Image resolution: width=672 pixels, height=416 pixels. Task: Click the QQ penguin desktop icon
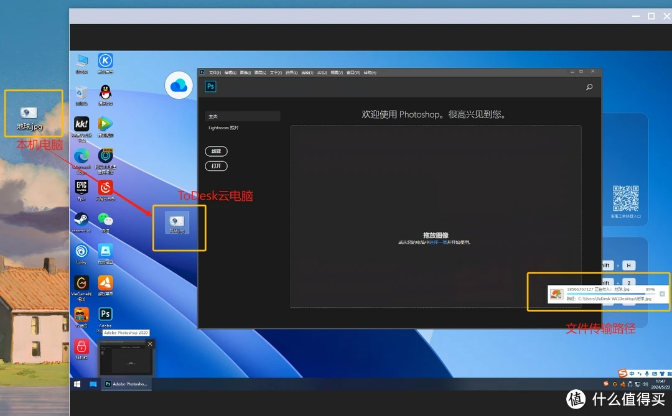point(106,92)
